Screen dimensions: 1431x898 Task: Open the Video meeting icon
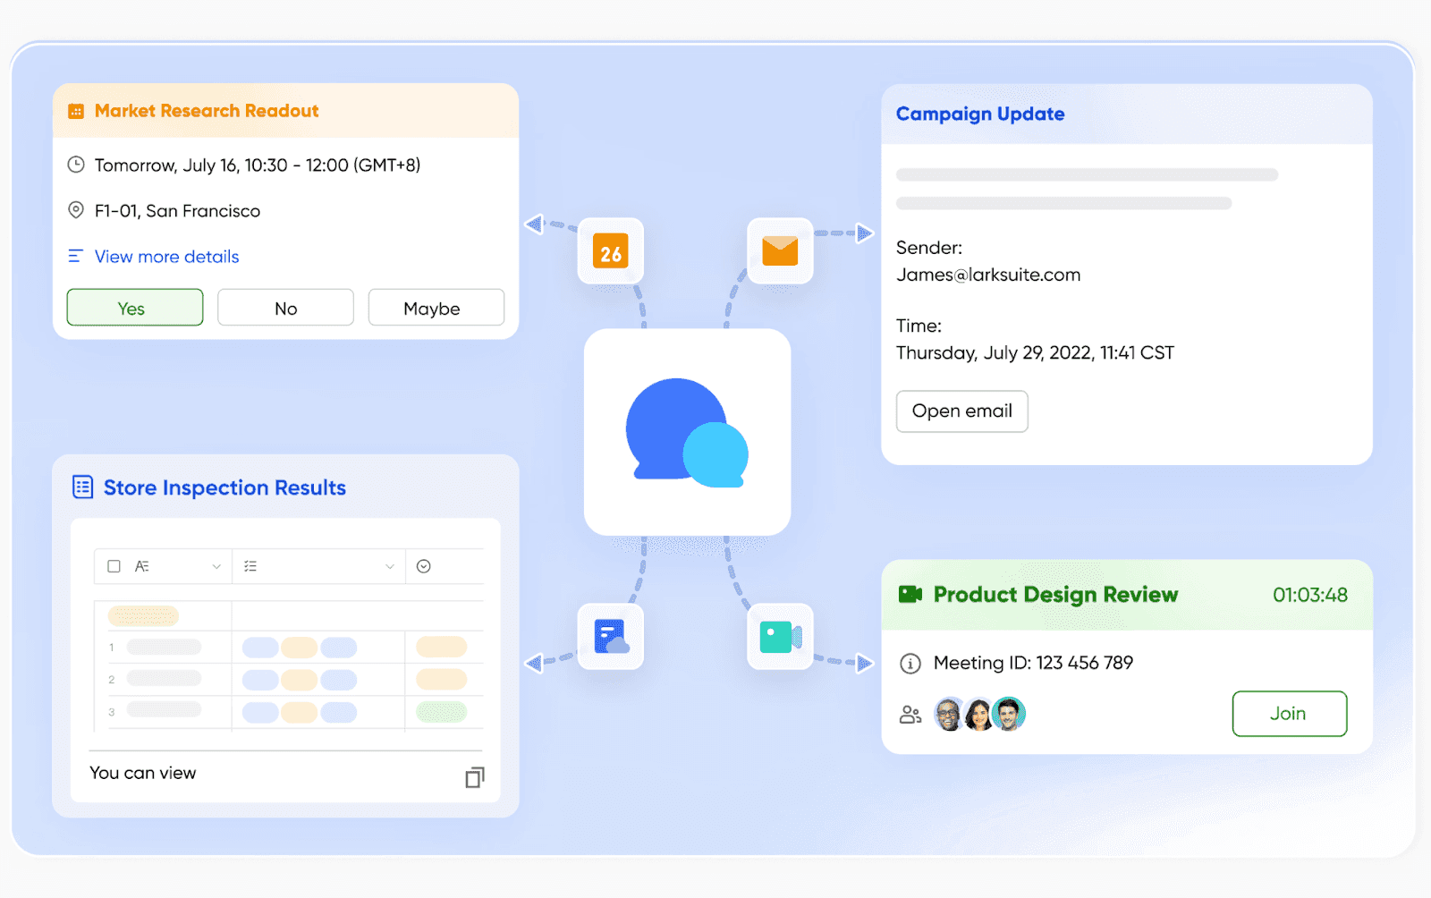click(779, 638)
